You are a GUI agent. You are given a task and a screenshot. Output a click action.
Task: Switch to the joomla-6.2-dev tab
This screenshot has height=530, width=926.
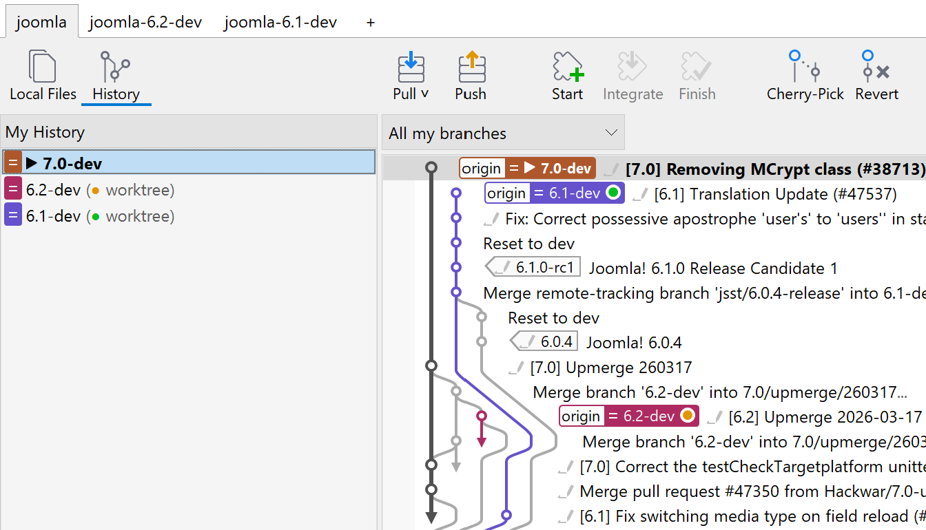click(145, 22)
